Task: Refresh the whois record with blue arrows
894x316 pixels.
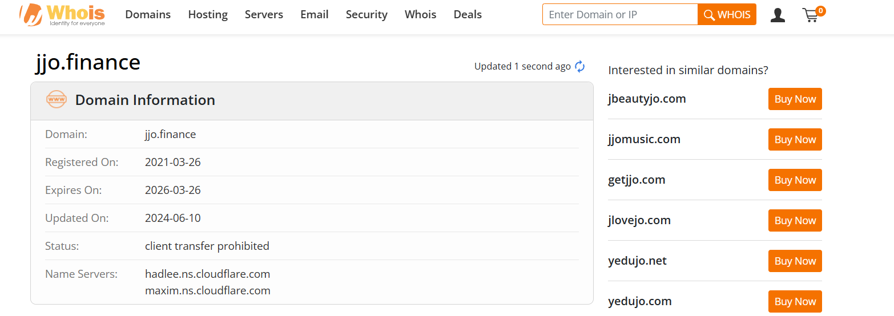Action: point(580,66)
